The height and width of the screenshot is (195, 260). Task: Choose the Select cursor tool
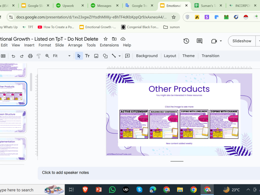point(79,56)
